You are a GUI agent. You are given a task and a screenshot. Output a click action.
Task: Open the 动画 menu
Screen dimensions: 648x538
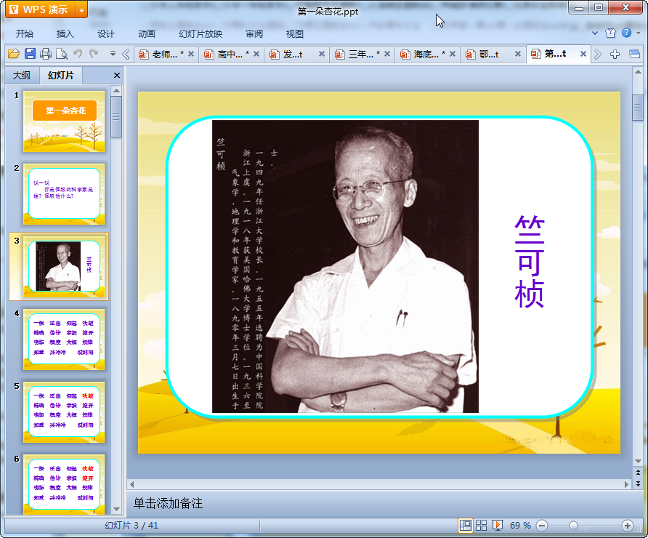point(147,34)
